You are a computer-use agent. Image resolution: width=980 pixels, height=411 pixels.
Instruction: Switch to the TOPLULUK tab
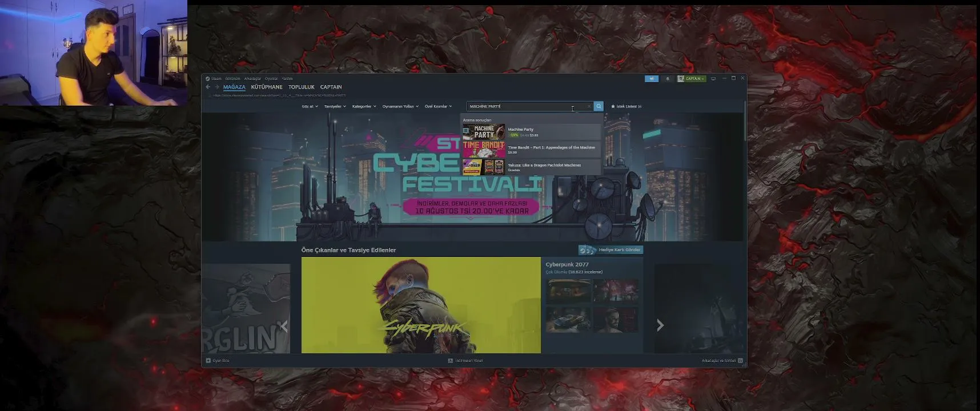pyautogui.click(x=302, y=87)
